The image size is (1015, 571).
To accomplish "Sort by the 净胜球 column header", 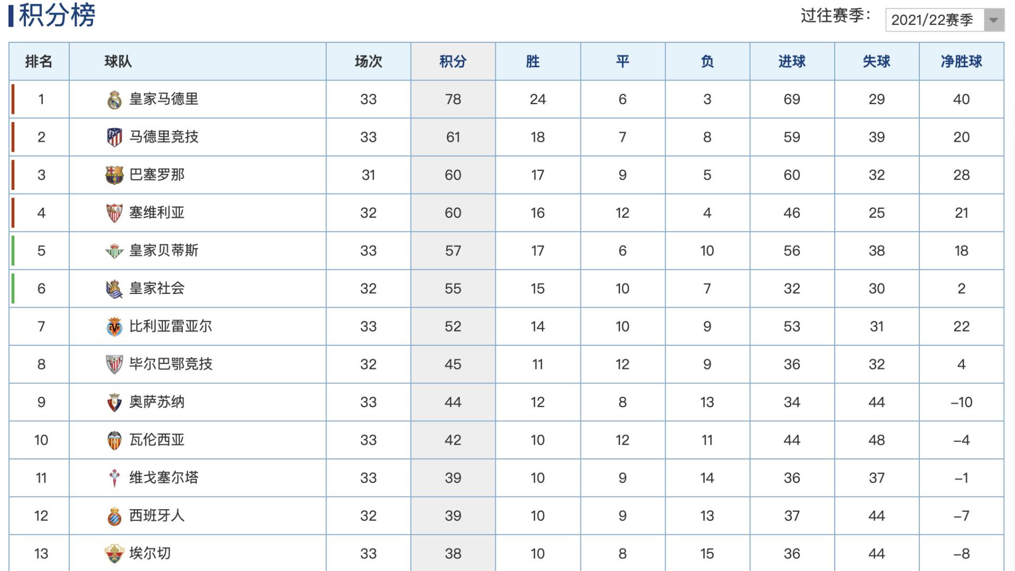I will pyautogui.click(x=961, y=62).
